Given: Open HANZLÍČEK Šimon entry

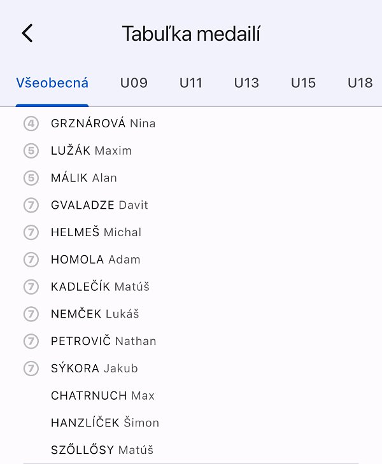Looking at the screenshot, I should (x=105, y=423).
